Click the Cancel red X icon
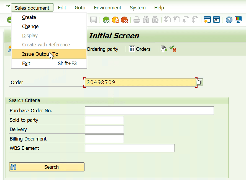The width and height of the screenshot is (246, 180). pyautogui.click(x=124, y=20)
